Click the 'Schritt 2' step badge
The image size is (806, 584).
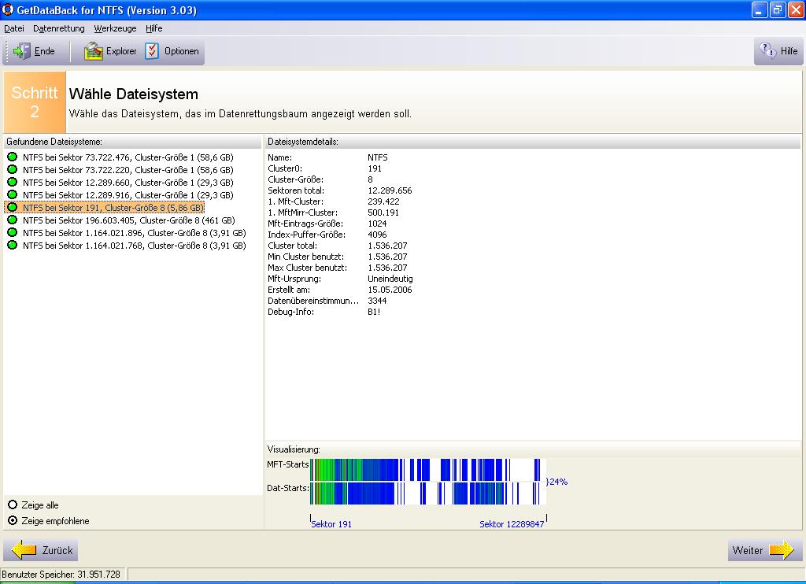coord(35,102)
